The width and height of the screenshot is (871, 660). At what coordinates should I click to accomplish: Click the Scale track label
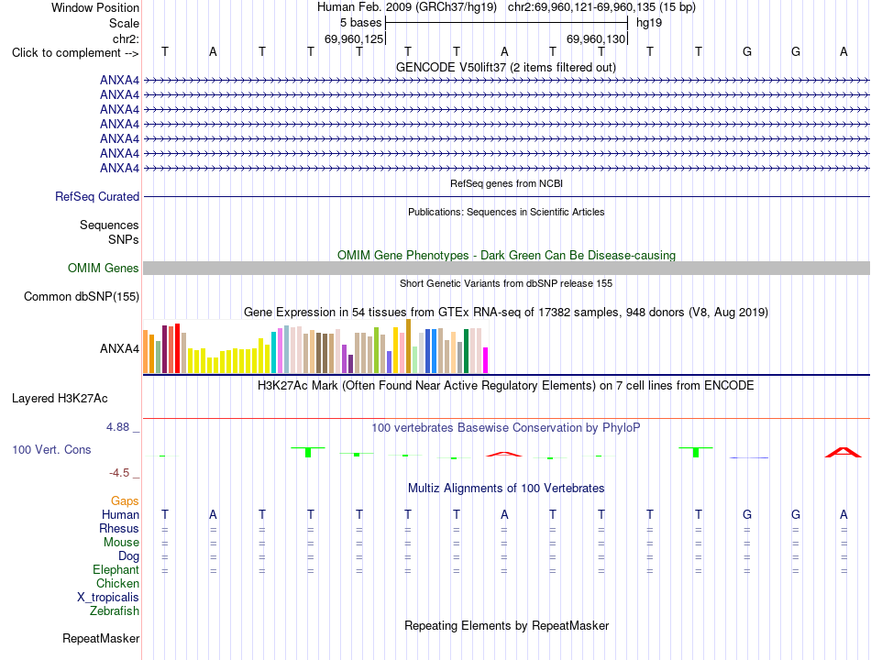click(x=124, y=23)
